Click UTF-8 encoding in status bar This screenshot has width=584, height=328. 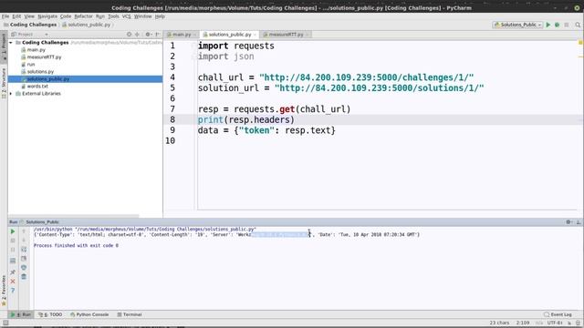[x=555, y=323]
